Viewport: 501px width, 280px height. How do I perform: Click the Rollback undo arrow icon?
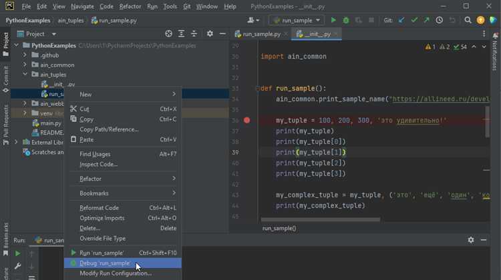tap(452, 20)
